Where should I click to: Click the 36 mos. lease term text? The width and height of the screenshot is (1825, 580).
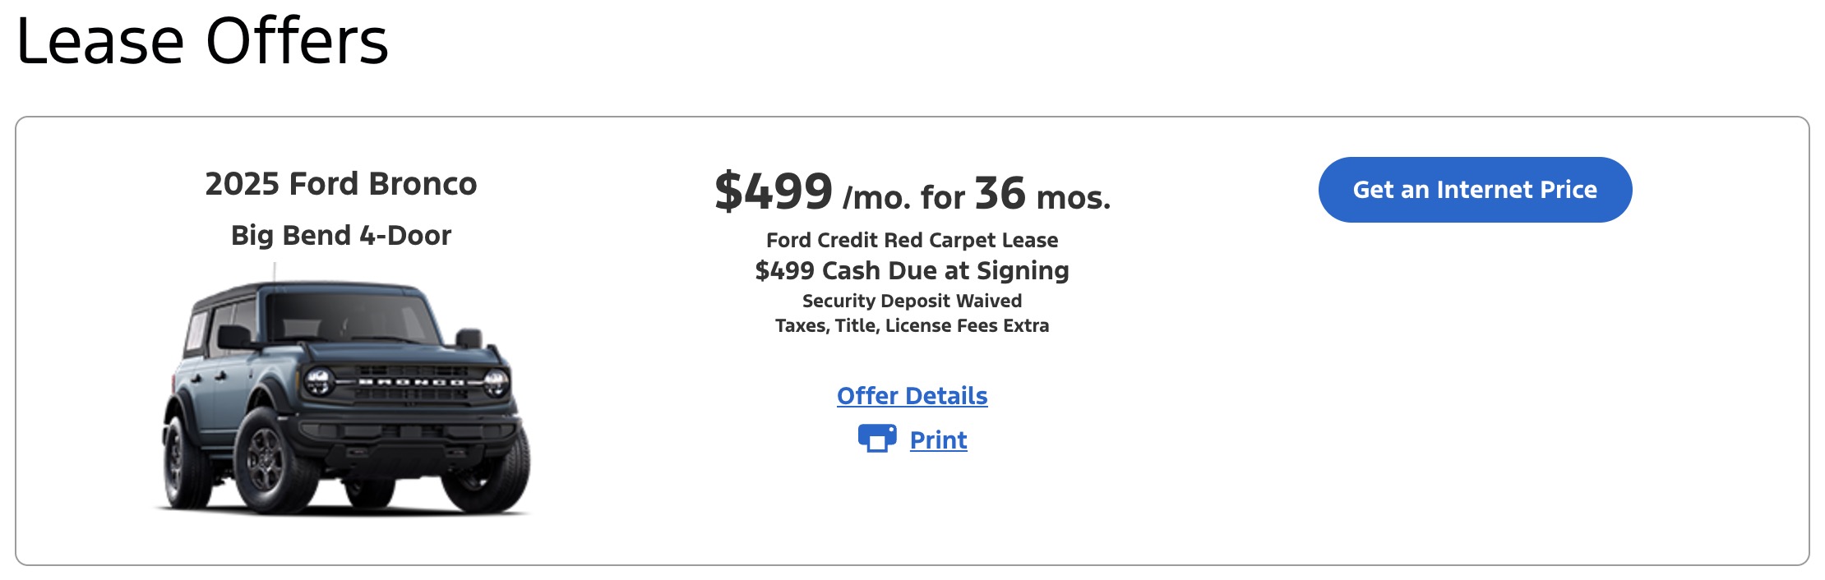1042,196
